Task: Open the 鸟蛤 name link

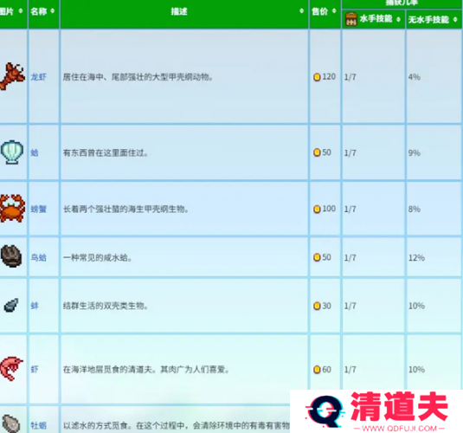Action: click(39, 257)
